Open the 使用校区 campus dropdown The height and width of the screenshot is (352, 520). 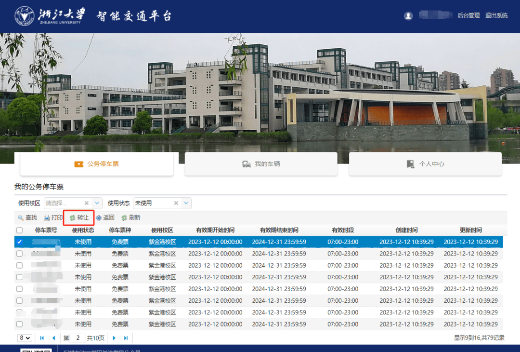[97, 203]
